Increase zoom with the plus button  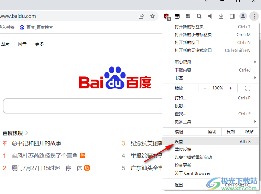(x=230, y=88)
